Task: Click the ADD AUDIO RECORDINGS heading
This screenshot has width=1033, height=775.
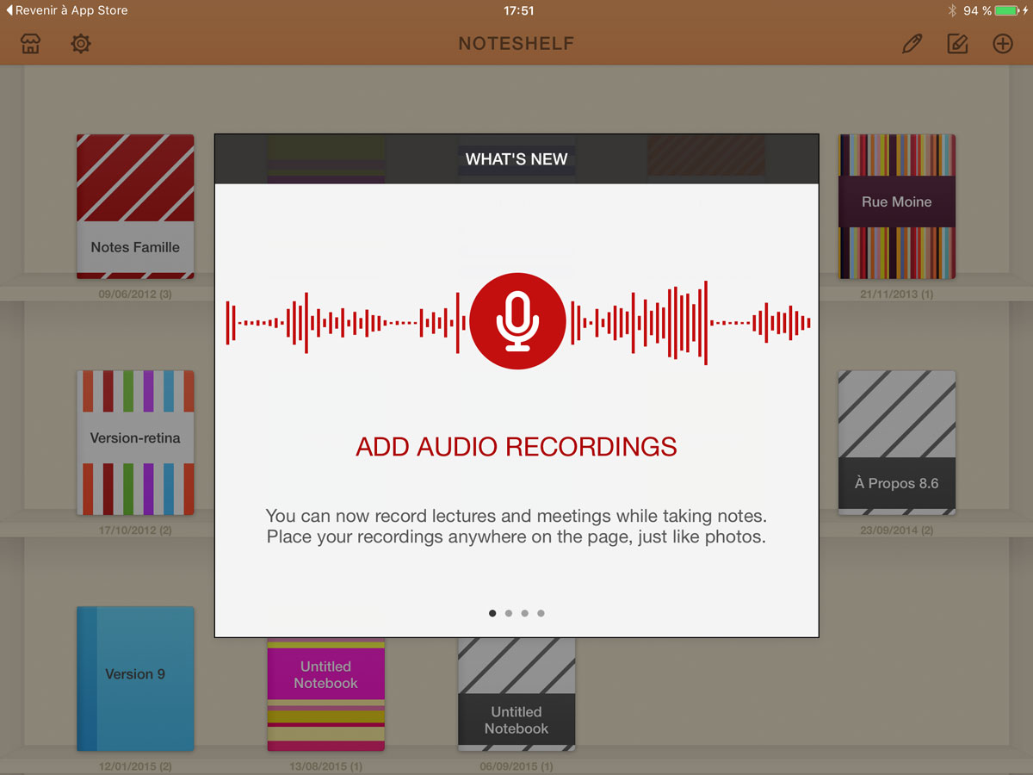Action: tap(516, 447)
